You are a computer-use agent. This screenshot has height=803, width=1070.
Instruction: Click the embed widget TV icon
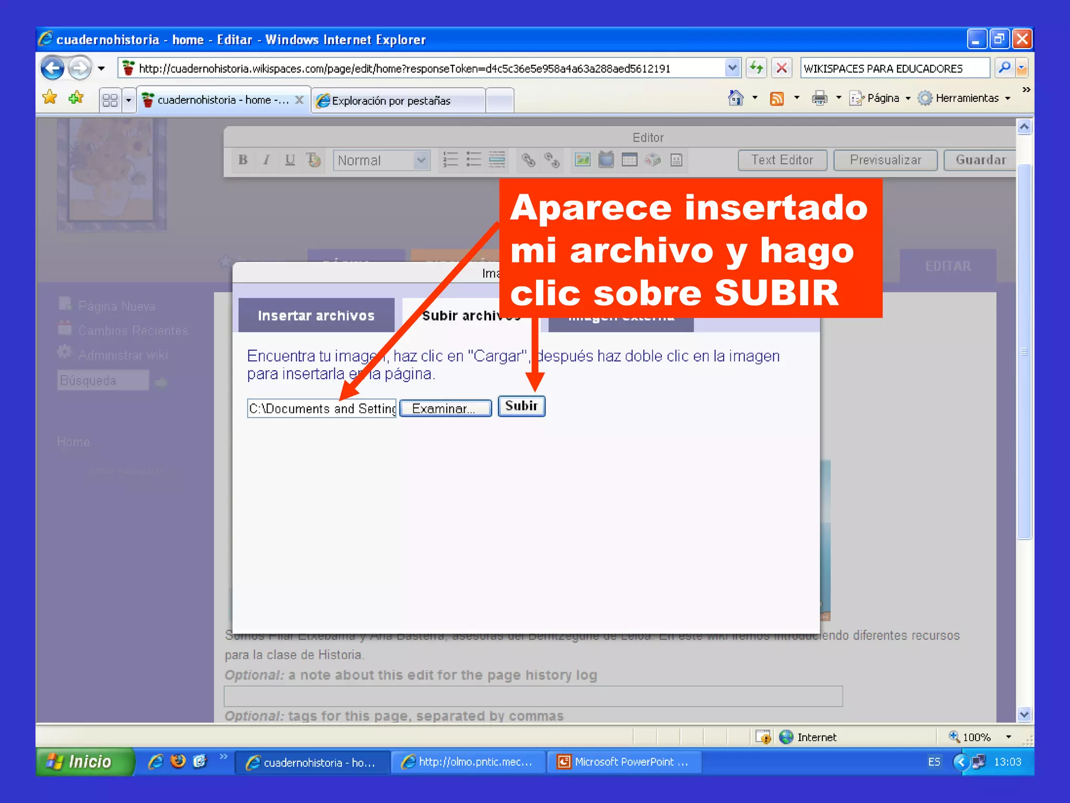point(606,160)
